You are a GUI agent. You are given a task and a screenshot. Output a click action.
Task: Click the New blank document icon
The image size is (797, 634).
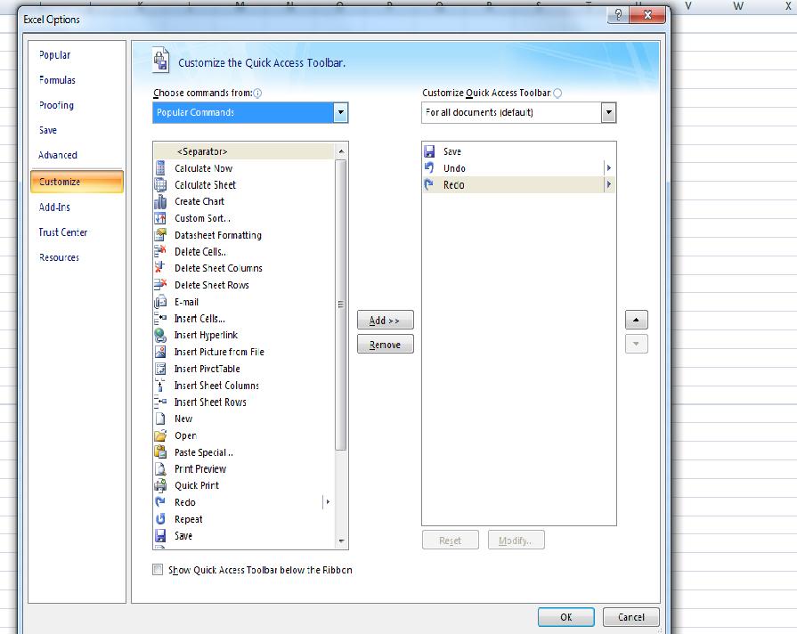pos(160,419)
